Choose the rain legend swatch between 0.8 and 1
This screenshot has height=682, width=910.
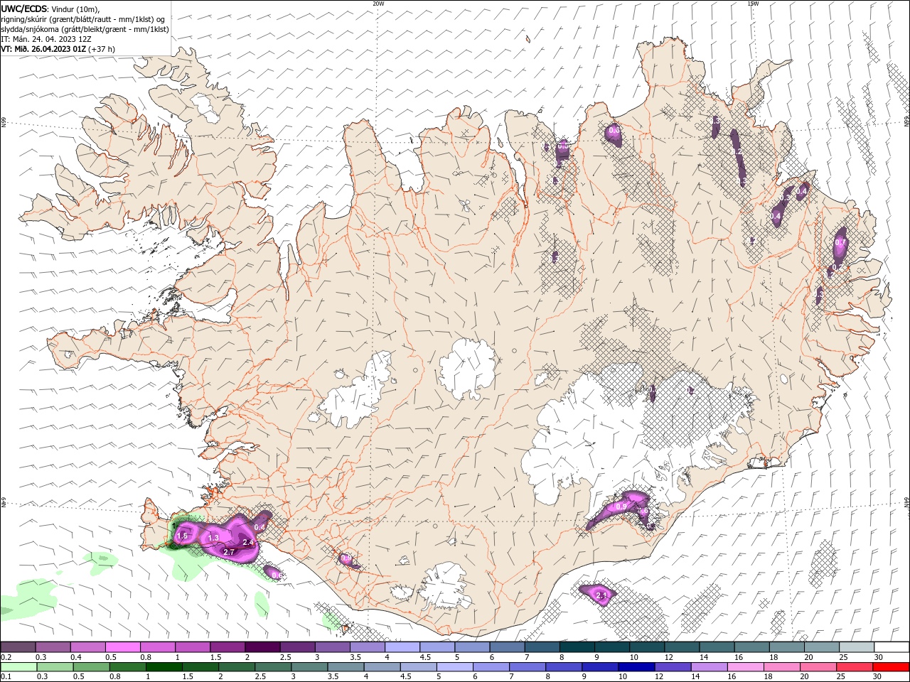point(127,667)
